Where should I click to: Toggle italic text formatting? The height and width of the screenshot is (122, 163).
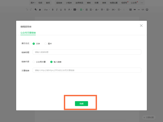point(57,9)
